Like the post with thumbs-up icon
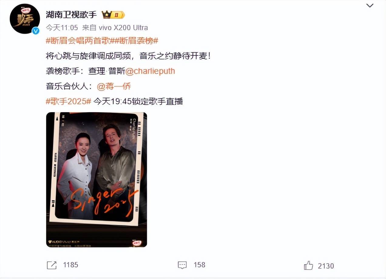Image resolution: width=386 pixels, height=279 pixels. pos(308,265)
